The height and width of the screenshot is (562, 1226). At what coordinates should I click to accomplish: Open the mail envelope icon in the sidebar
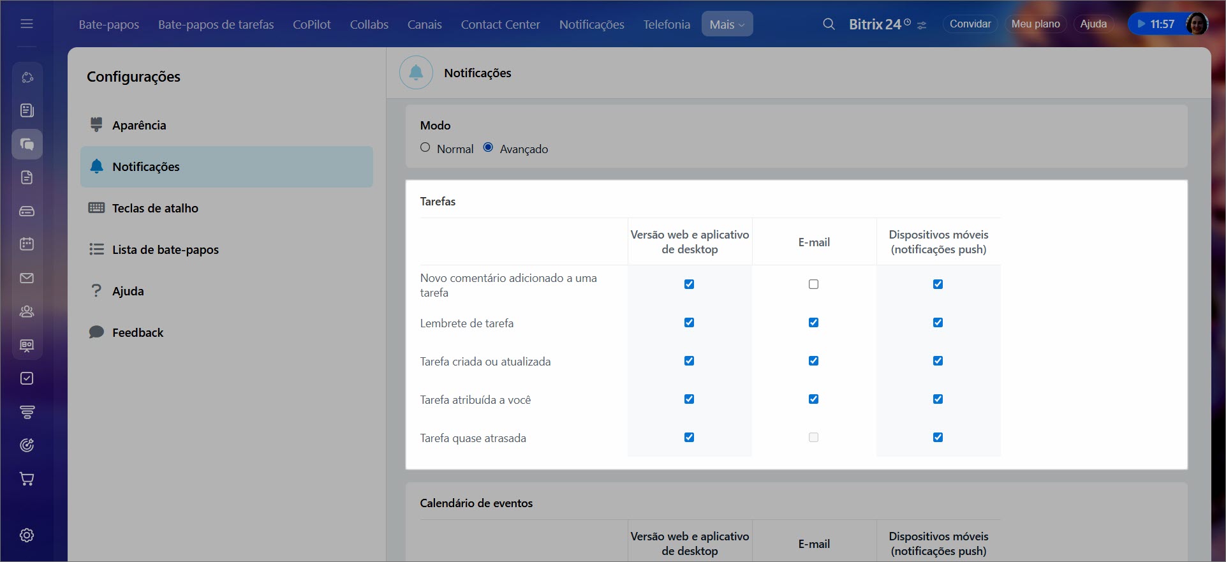click(x=27, y=278)
